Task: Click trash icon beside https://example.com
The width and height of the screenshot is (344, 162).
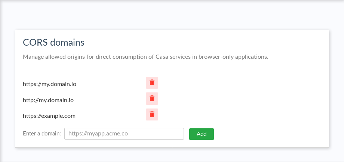Action: click(152, 114)
